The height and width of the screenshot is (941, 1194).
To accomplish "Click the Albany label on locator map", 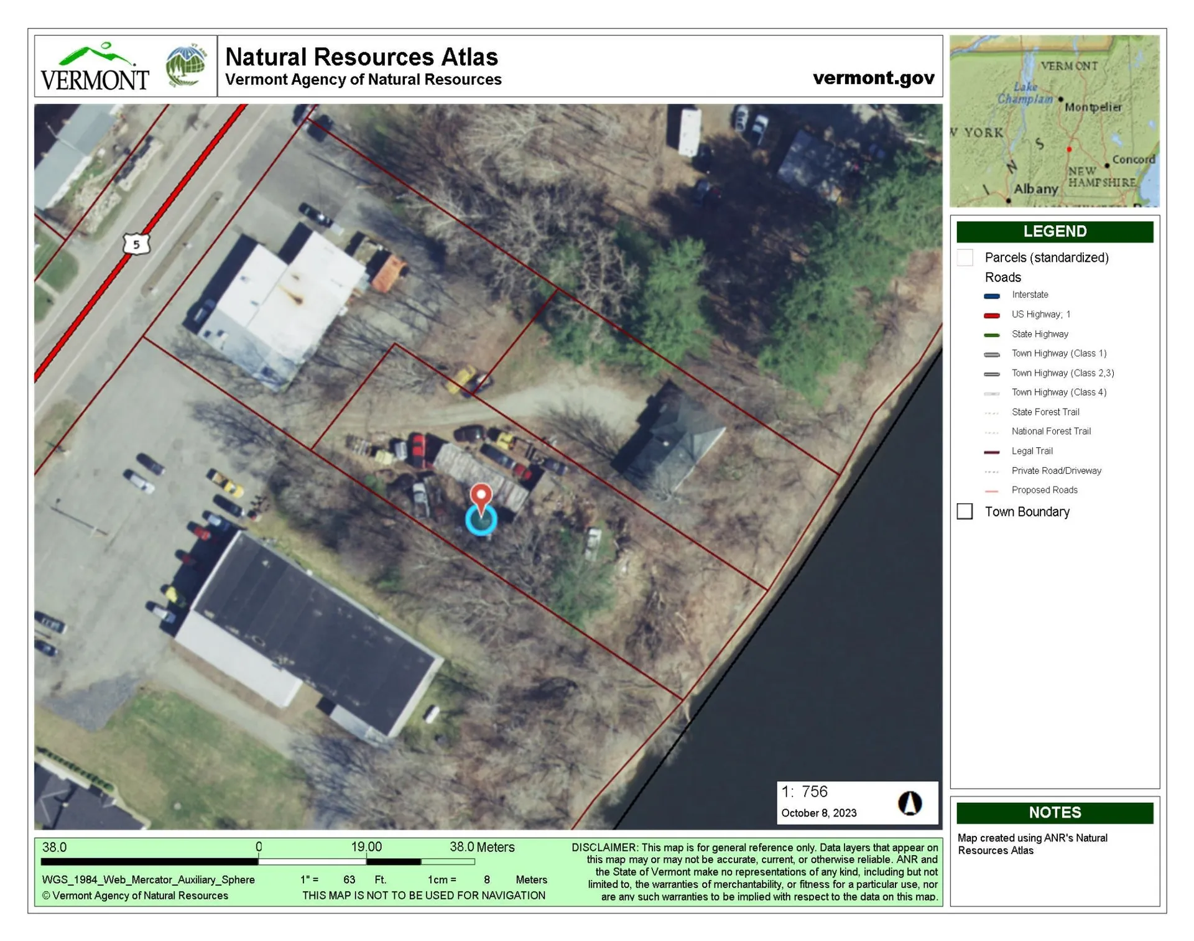I will 1035,188.
